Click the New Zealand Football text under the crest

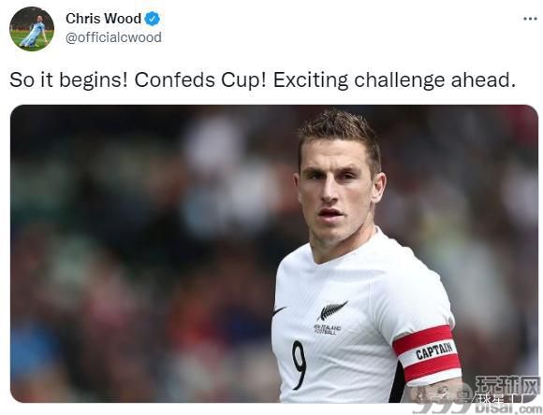(x=328, y=329)
